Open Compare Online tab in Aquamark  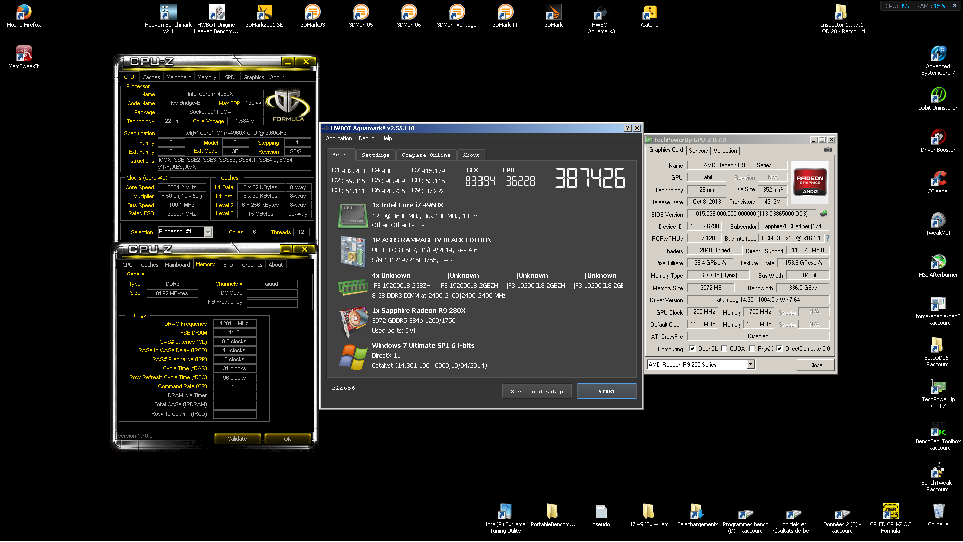click(x=426, y=155)
